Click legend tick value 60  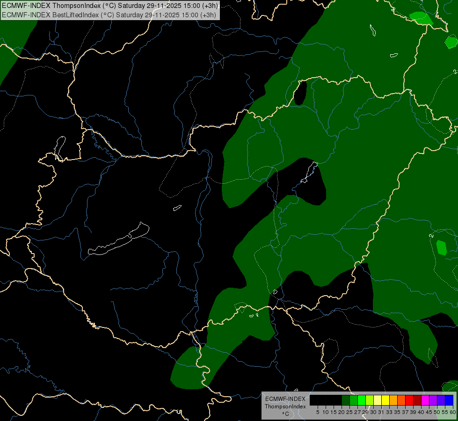click(x=453, y=412)
